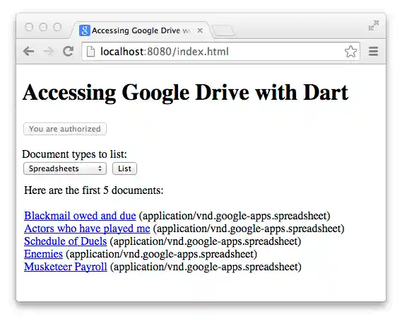Open a new tab with blank tab button
This screenshot has width=402, height=322.
pos(223,31)
